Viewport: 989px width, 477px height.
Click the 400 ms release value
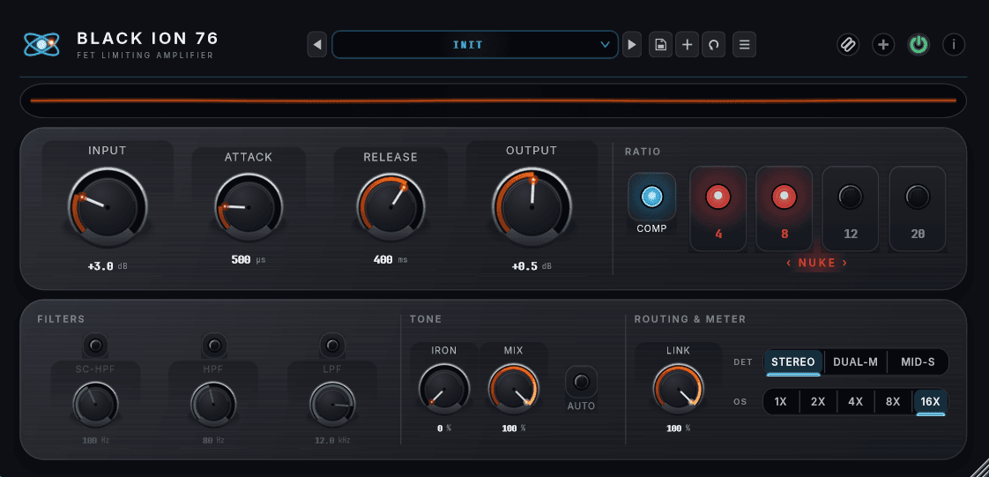click(390, 260)
